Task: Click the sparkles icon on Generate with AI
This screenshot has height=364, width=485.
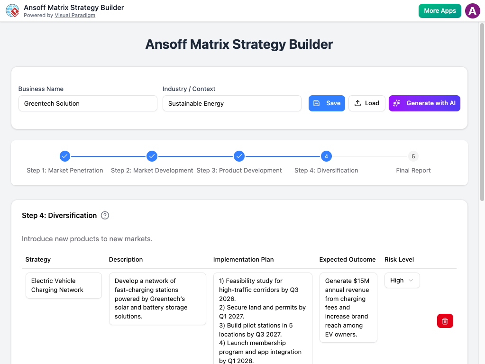Action: point(397,103)
